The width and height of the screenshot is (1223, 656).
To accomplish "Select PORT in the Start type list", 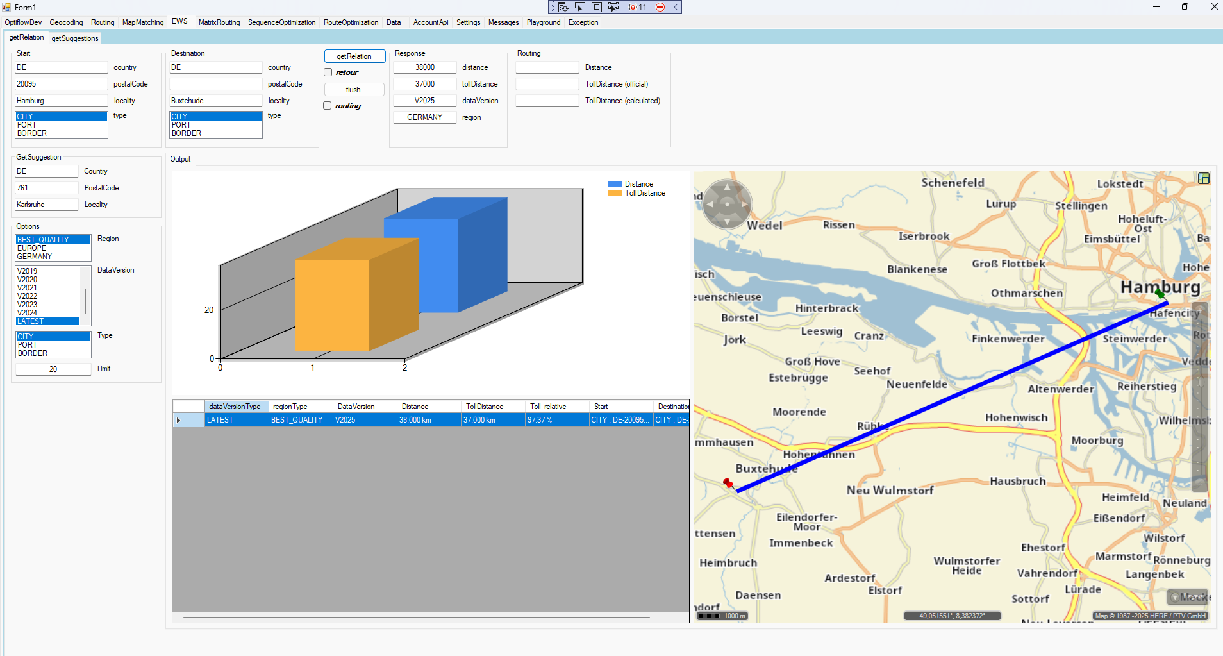I will click(x=28, y=125).
